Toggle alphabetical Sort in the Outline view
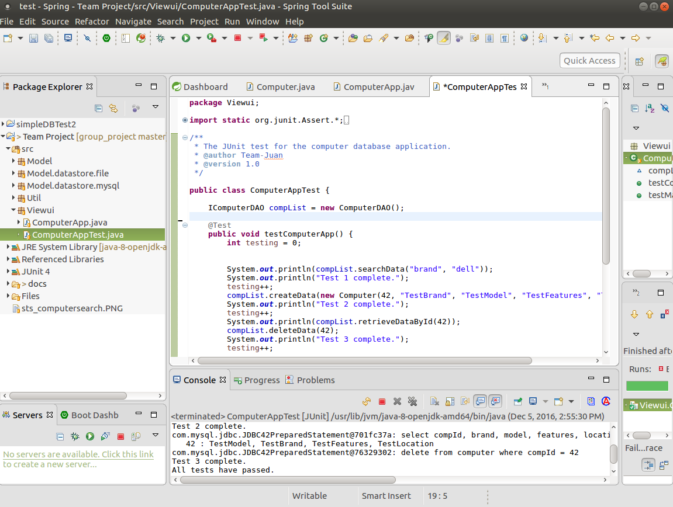The height and width of the screenshot is (507, 673). (650, 108)
